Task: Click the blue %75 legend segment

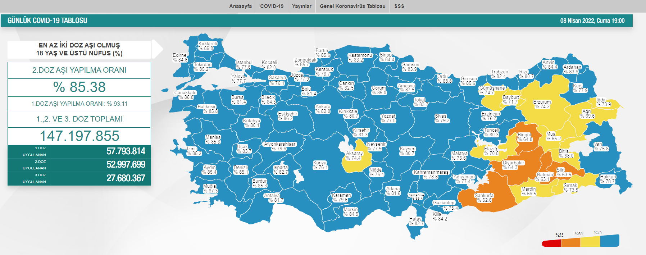Action: tap(610, 241)
